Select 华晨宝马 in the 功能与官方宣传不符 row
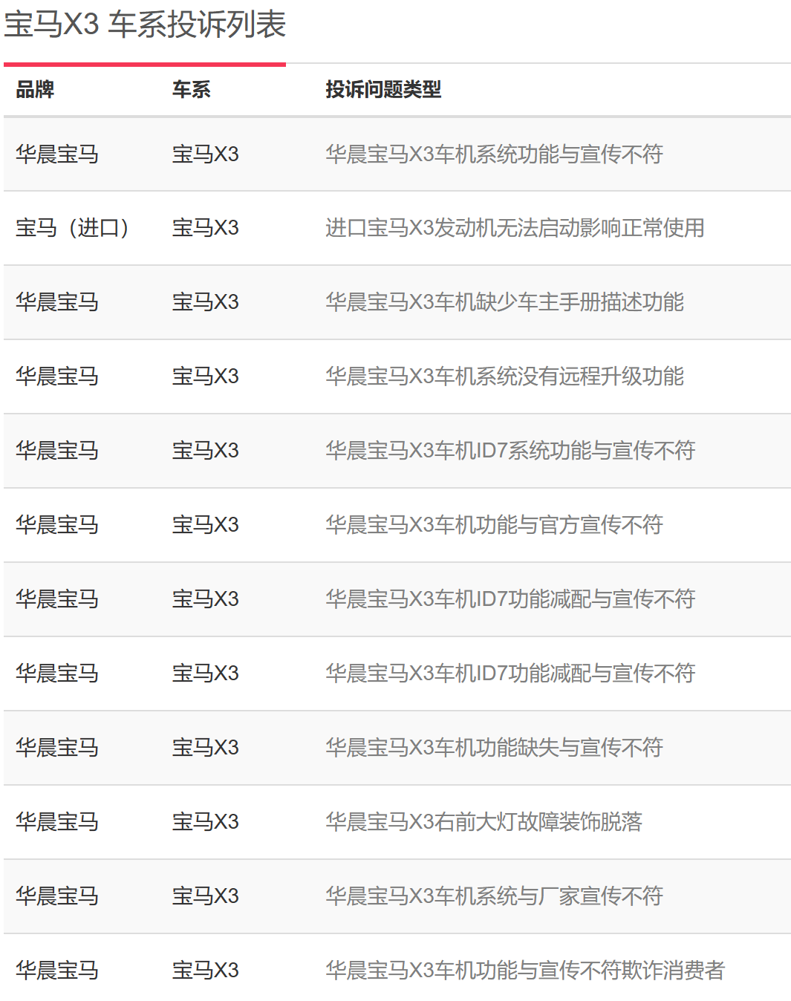 (x=57, y=525)
